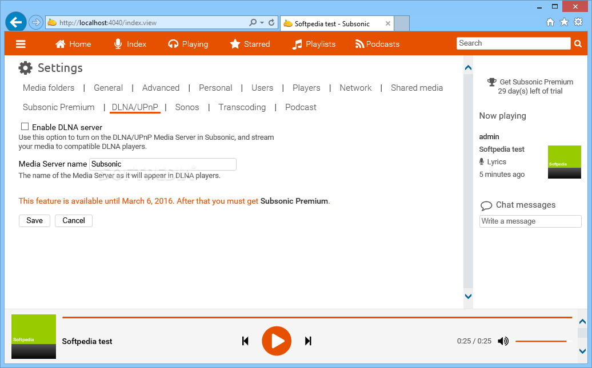Click the 0:25 / 0:25 time display
Image resolution: width=592 pixels, height=368 pixels.
474,341
